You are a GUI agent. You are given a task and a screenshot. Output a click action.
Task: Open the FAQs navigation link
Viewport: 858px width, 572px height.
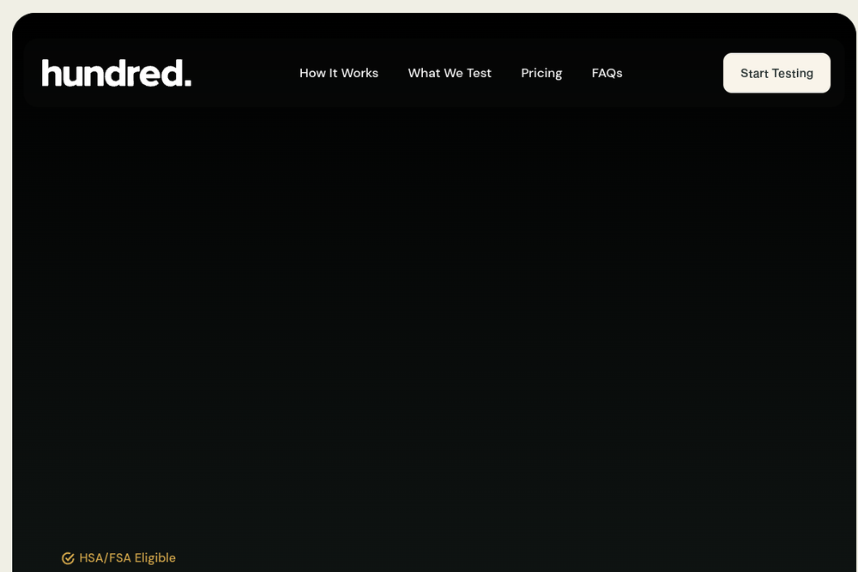click(x=607, y=73)
